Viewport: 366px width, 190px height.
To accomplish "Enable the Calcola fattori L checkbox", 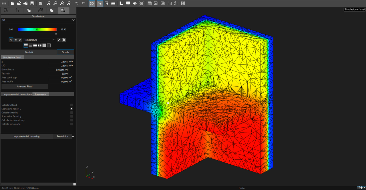I will [71, 105].
